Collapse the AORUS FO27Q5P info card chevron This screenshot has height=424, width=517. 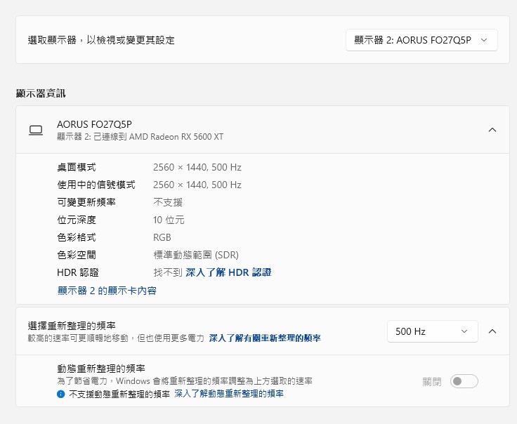[x=492, y=130]
